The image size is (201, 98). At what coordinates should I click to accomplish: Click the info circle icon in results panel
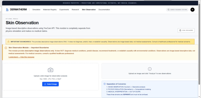click(150, 69)
